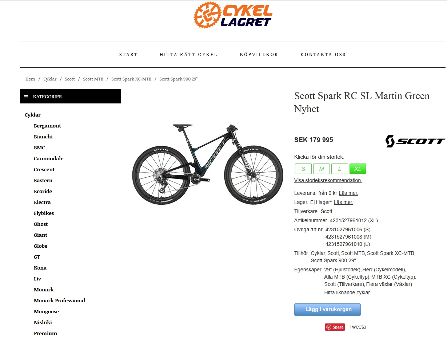Image resolution: width=447 pixels, height=338 pixels.
Task: Expand the Cyklar category
Action: click(x=33, y=115)
